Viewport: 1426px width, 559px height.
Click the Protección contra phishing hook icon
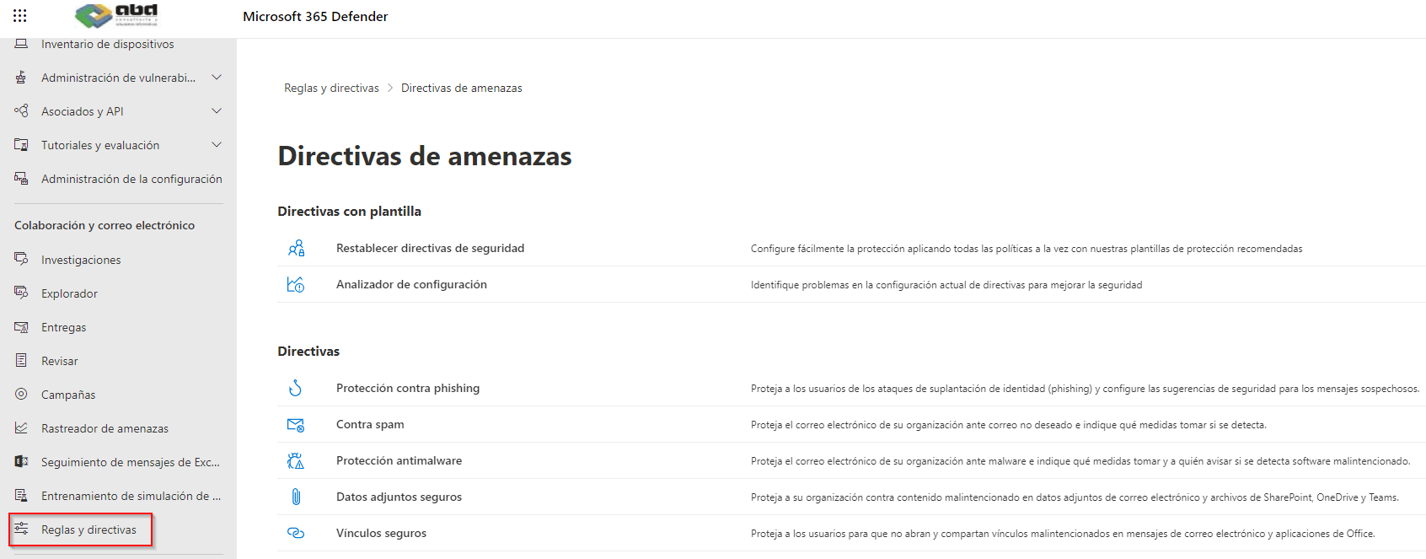(x=295, y=388)
